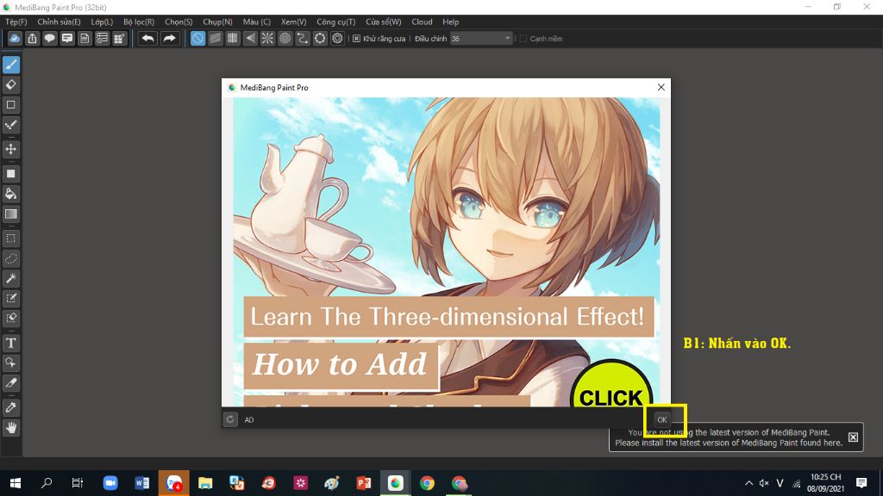883x496 pixels.
Task: Open the Windows Start menu
Action: coord(16,483)
